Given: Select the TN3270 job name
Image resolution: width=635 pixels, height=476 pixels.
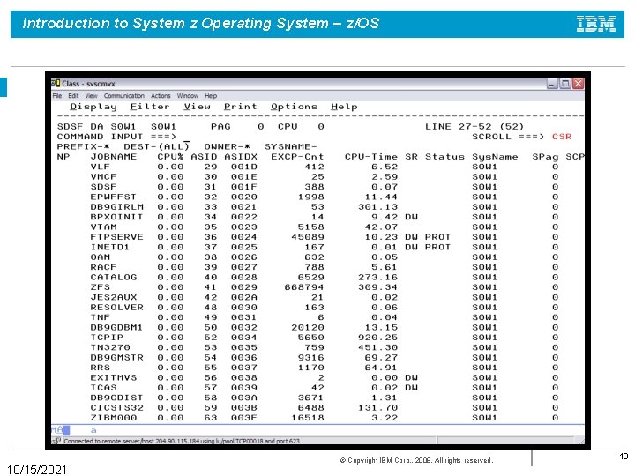Looking at the screenshot, I should (110, 347).
